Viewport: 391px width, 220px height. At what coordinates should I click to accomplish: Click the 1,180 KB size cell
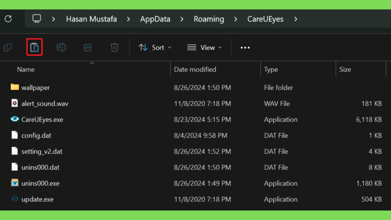pyautogui.click(x=369, y=183)
